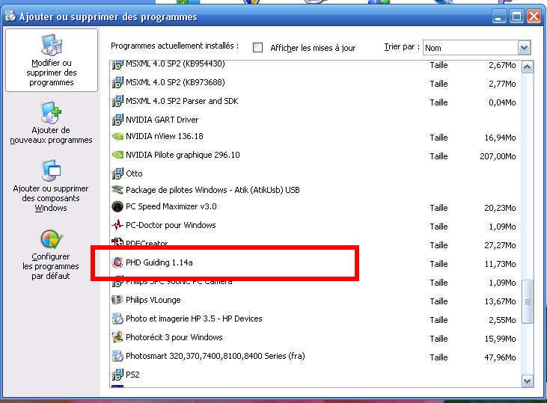Screen dimensions: 547x403
Task: Click the Philips VLounge icon
Action: coord(117,300)
